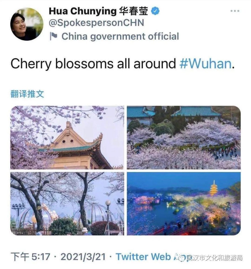Click the blue verified badge icon
251x269 pixels.
[155, 11]
